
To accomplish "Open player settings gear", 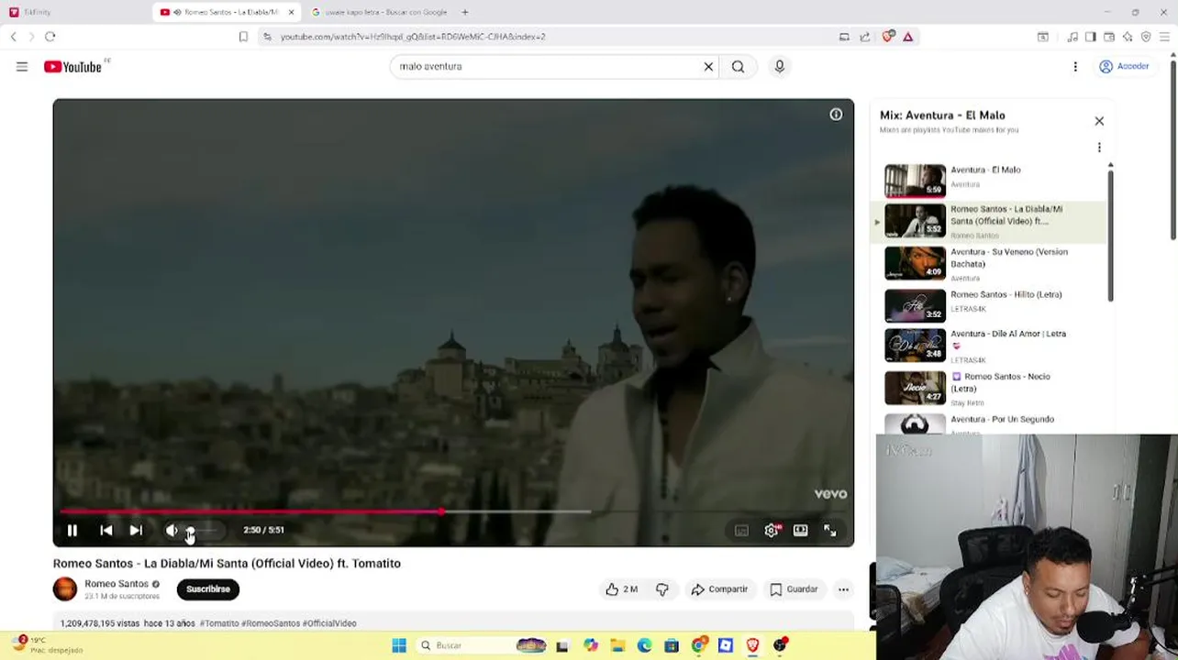I will (772, 531).
